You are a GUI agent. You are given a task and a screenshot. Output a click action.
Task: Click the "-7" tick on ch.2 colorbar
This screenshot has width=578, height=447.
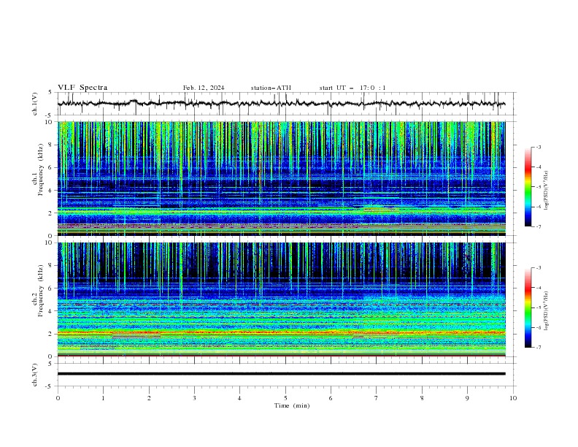coord(539,347)
